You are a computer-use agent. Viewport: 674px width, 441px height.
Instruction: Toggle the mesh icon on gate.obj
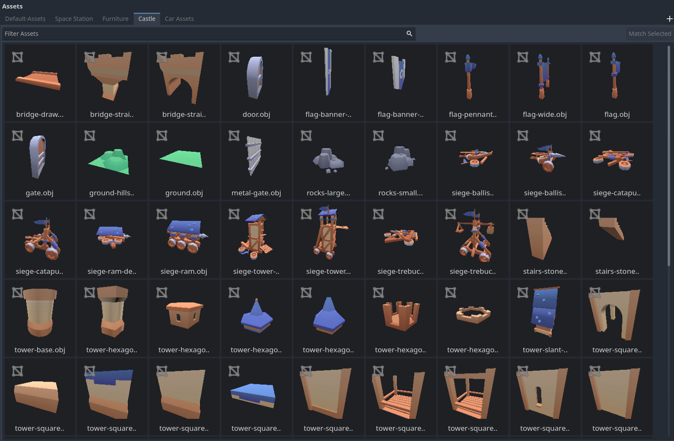click(x=18, y=136)
